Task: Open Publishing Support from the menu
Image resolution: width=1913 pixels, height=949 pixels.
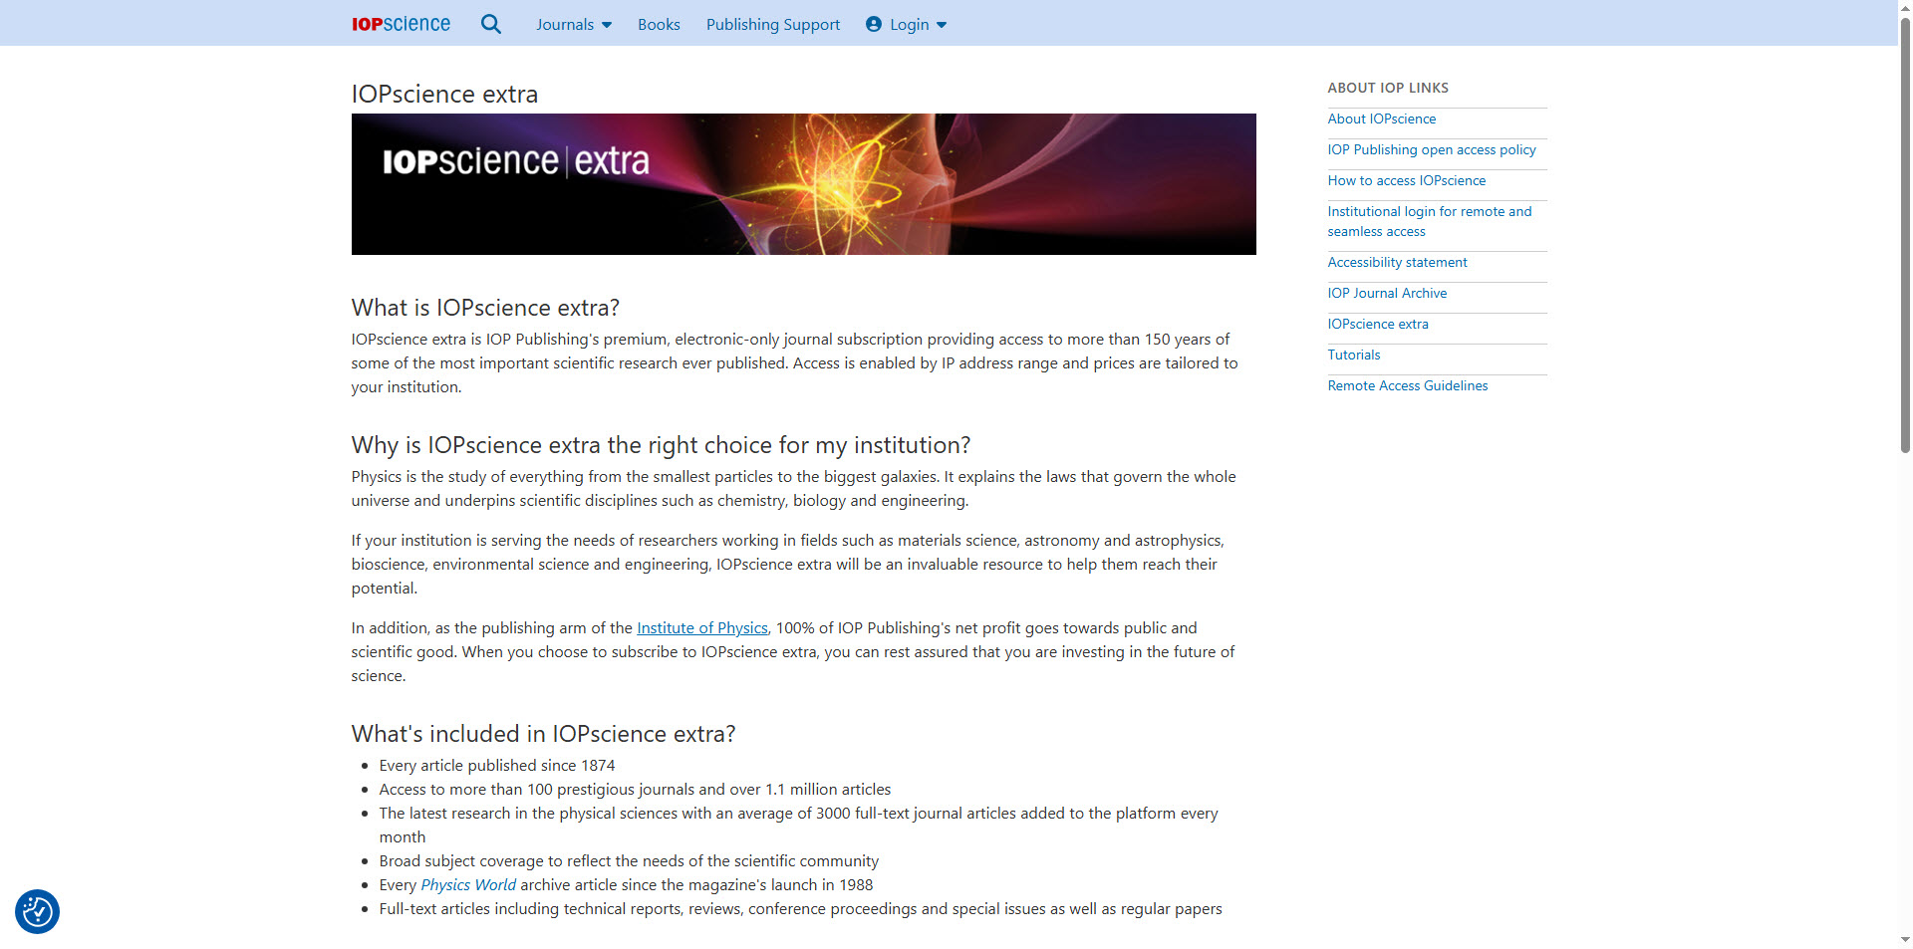Action: 773,24
